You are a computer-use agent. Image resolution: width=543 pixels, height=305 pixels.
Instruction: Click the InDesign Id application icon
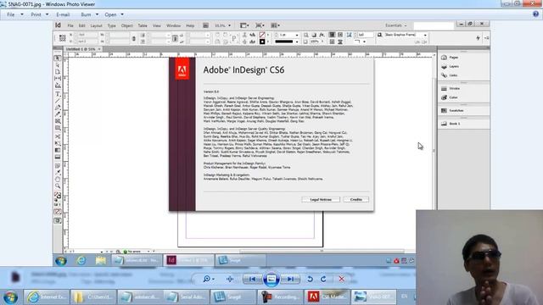pyautogui.click(x=58, y=25)
